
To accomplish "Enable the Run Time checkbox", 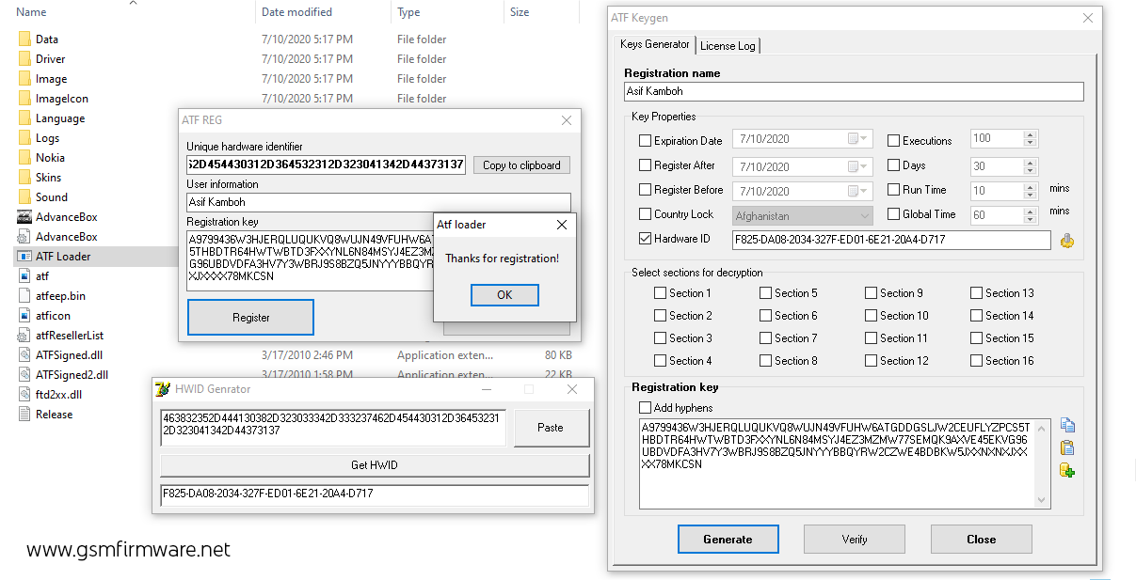I will [x=893, y=190].
